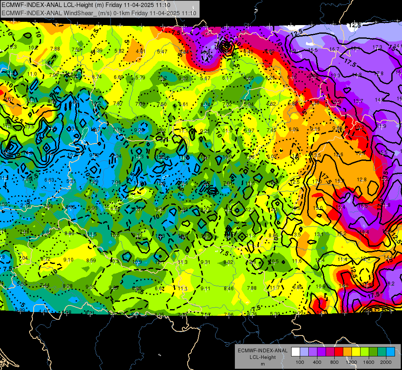Click the wind shear value 5.47
The image size is (402, 370).
(162, 52)
